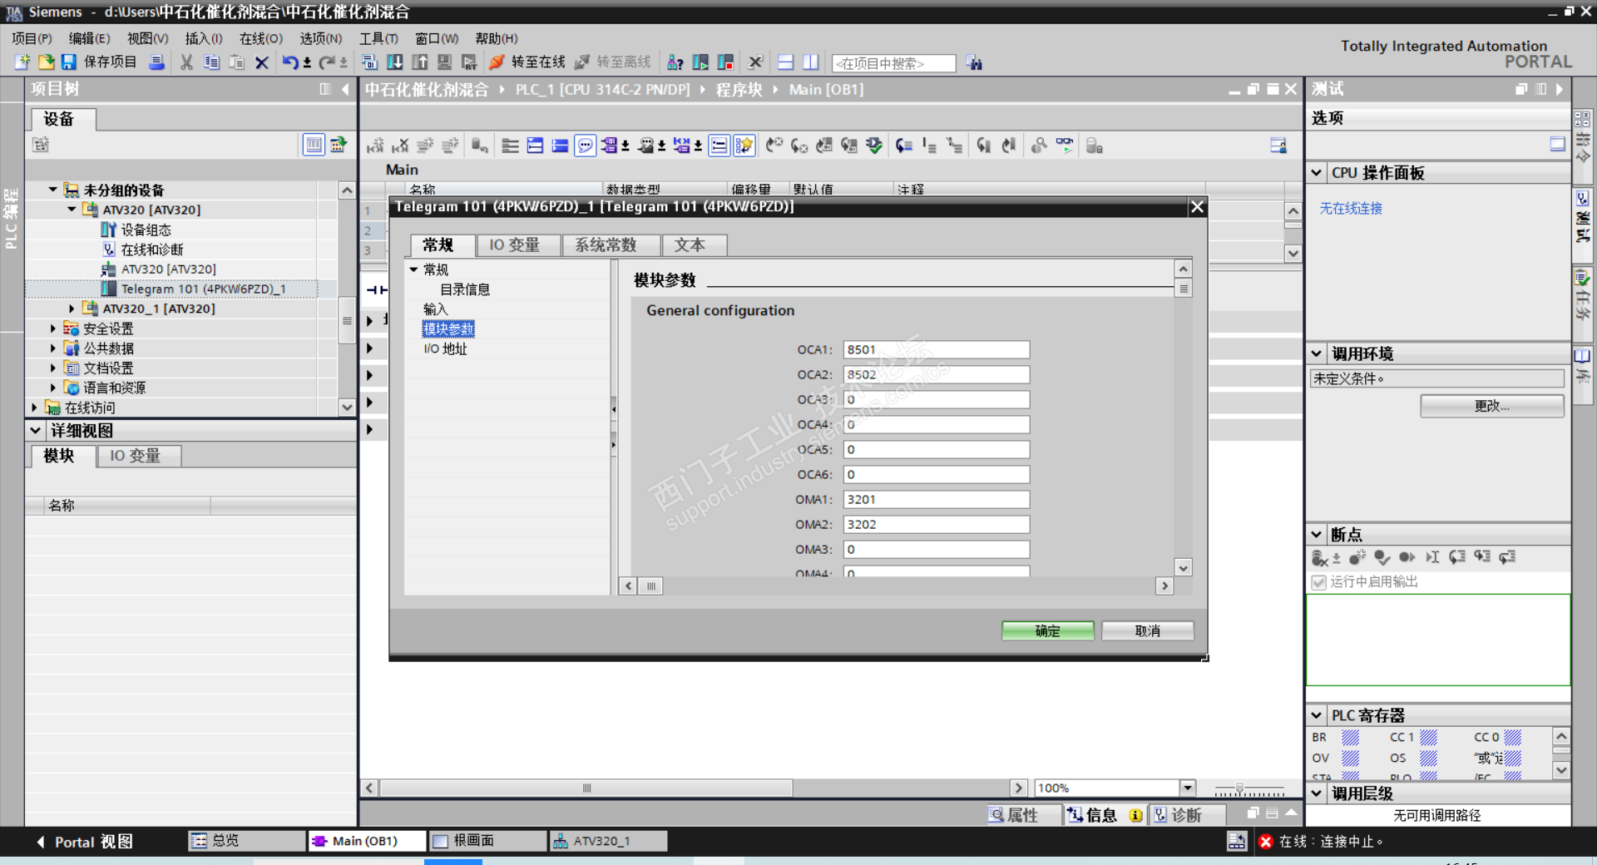Click the editor horizontal scrollbar thumb

tap(586, 788)
